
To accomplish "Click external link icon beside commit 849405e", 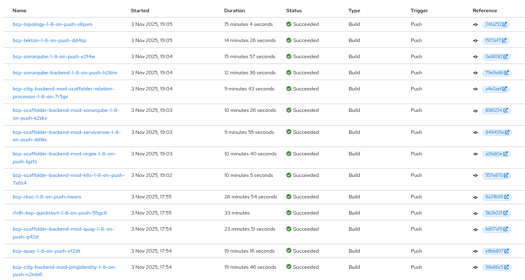I will [507, 132].
